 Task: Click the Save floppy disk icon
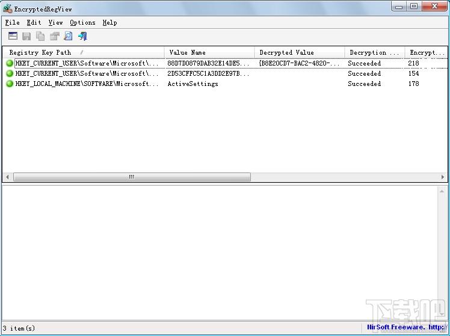(x=26, y=36)
